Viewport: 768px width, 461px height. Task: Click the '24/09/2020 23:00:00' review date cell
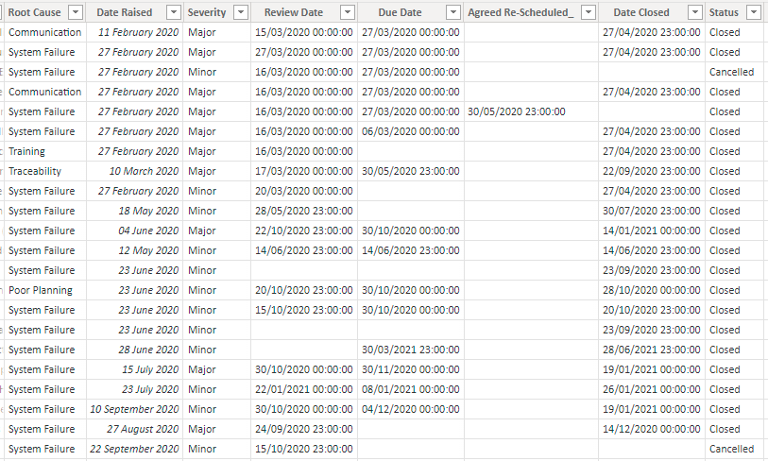[304, 429]
